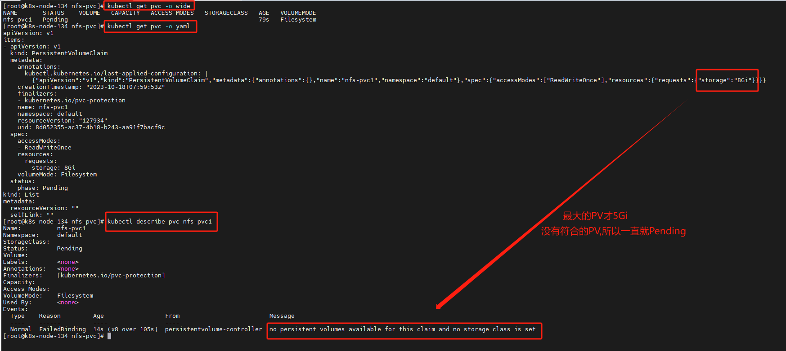Click the Used By <none> value

[x=68, y=302]
